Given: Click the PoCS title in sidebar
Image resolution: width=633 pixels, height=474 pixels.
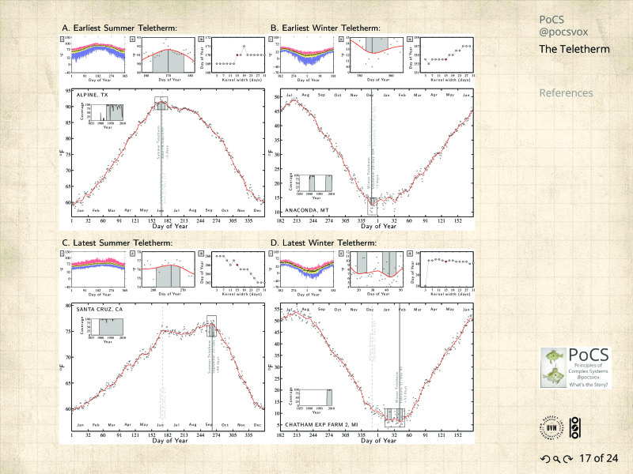Looking at the screenshot, I should click(553, 18).
